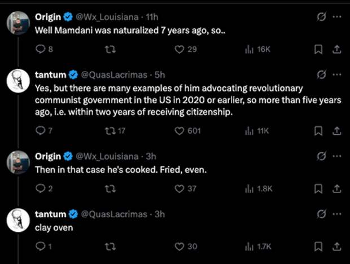Viewport: 350px width, 264px height.
Task: Click the tantum profile picture beside 'clay oven'
Action: click(18, 221)
